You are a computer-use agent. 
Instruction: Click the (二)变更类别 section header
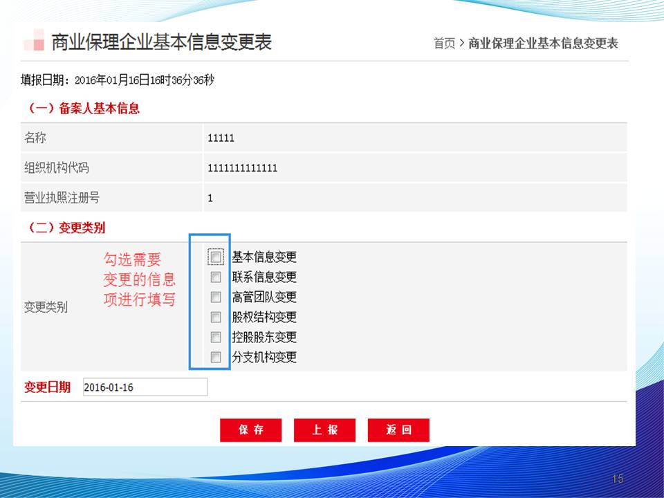(65, 228)
